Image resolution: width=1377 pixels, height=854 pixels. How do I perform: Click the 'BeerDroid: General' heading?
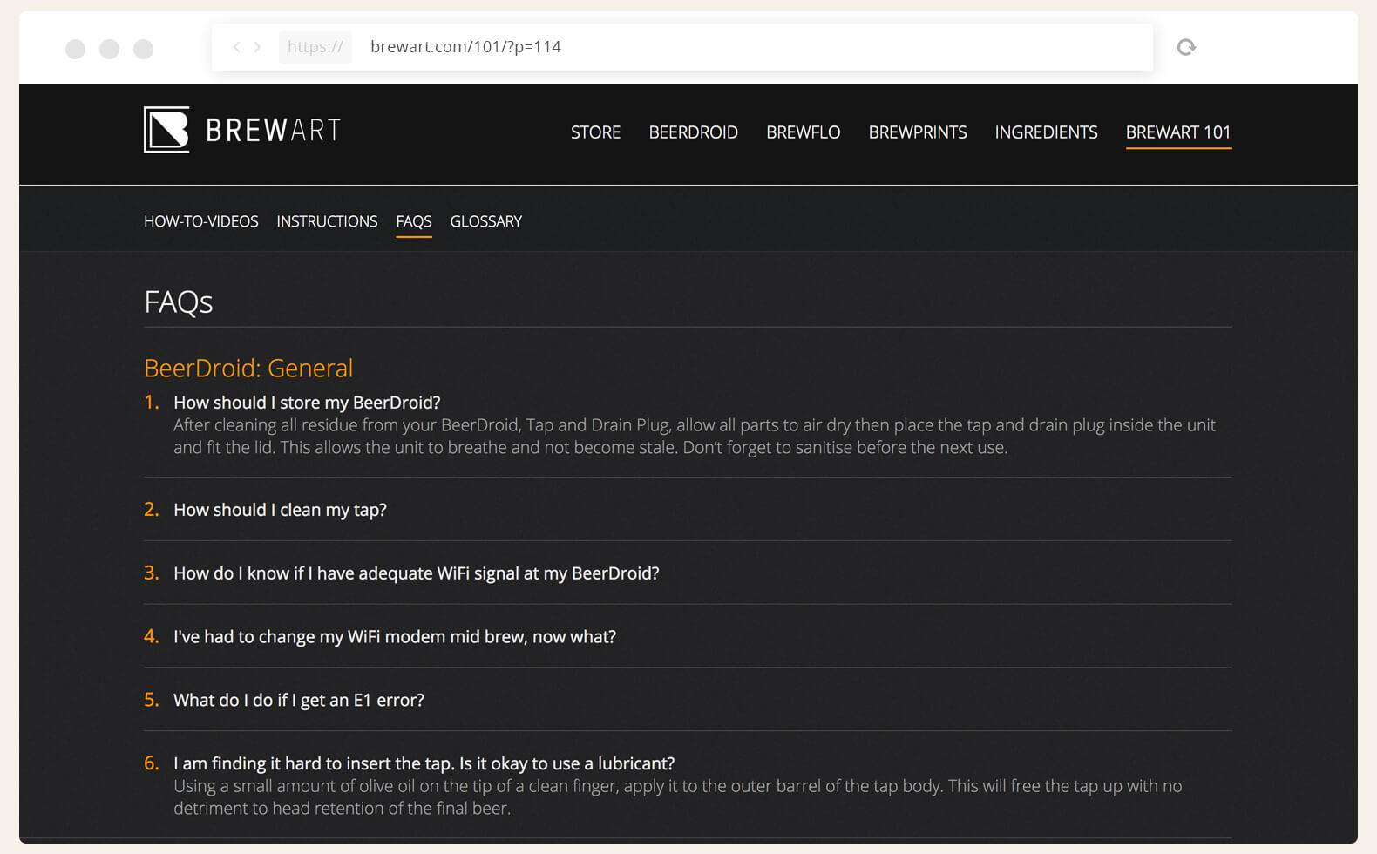click(248, 368)
